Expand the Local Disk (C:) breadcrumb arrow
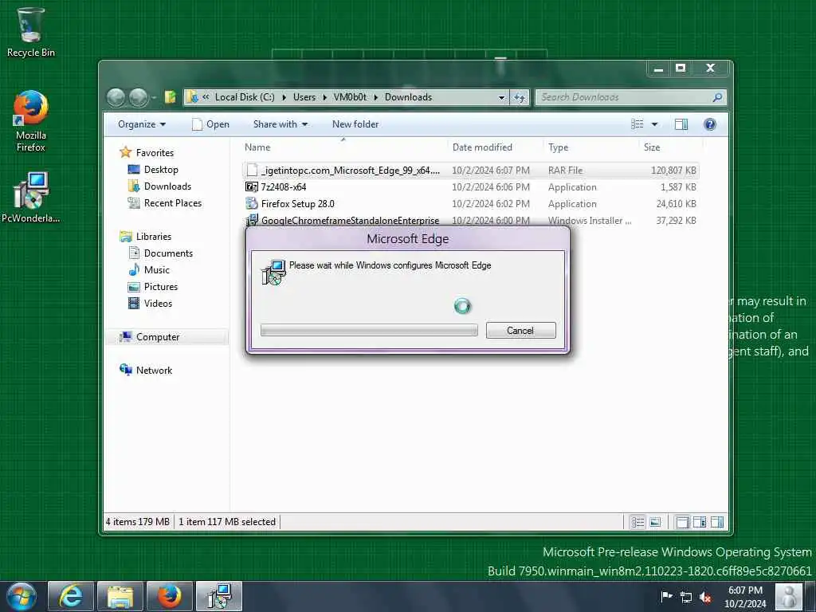 (x=284, y=97)
